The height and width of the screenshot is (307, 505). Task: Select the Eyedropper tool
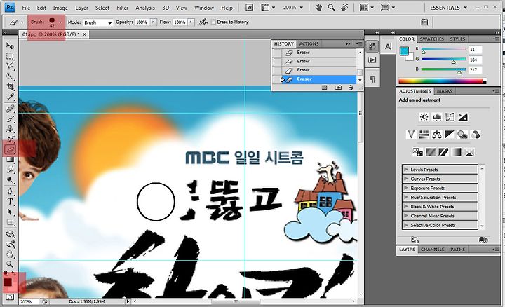tap(10, 97)
